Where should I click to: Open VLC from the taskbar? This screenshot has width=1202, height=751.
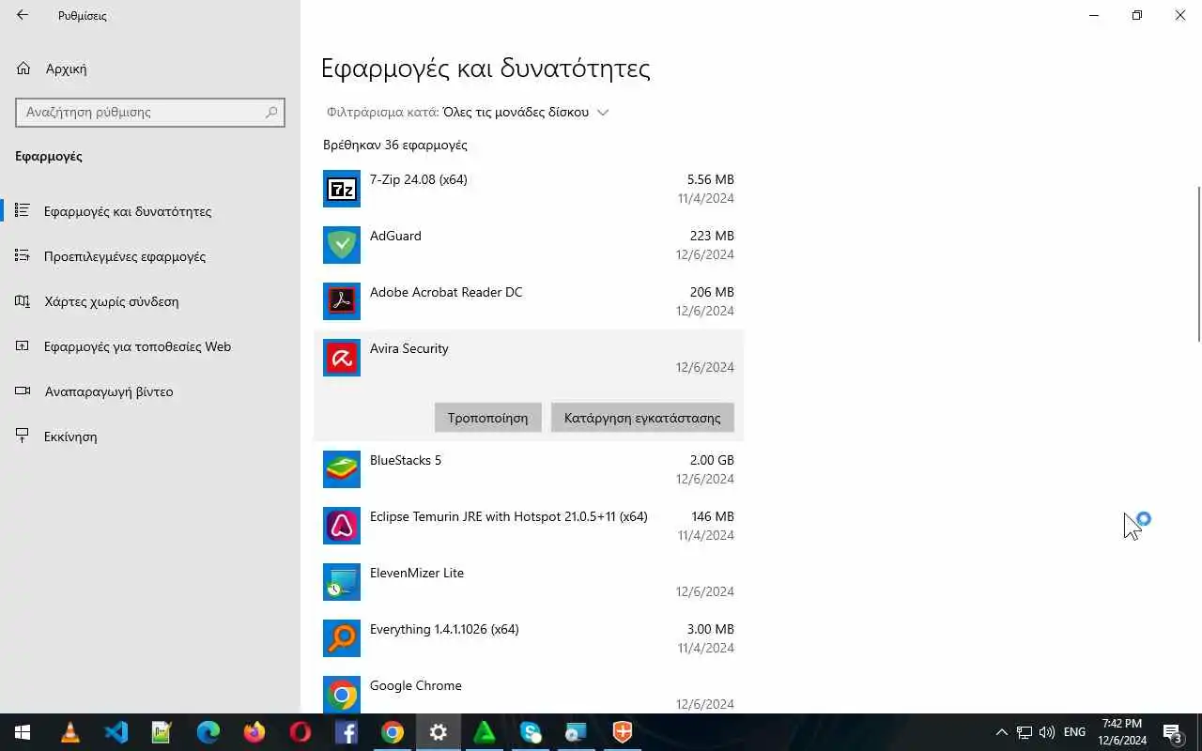(x=70, y=732)
